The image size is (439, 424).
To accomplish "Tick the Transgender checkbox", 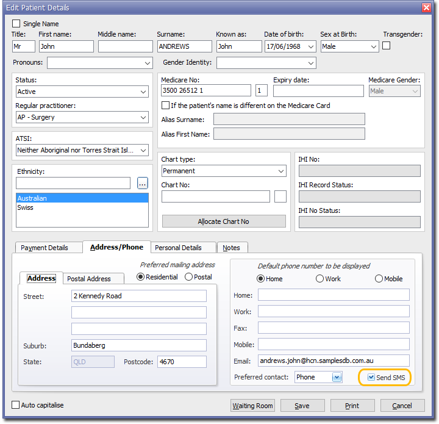I will point(387,46).
